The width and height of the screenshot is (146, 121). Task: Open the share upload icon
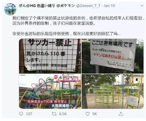pyautogui.click(x=121, y=114)
